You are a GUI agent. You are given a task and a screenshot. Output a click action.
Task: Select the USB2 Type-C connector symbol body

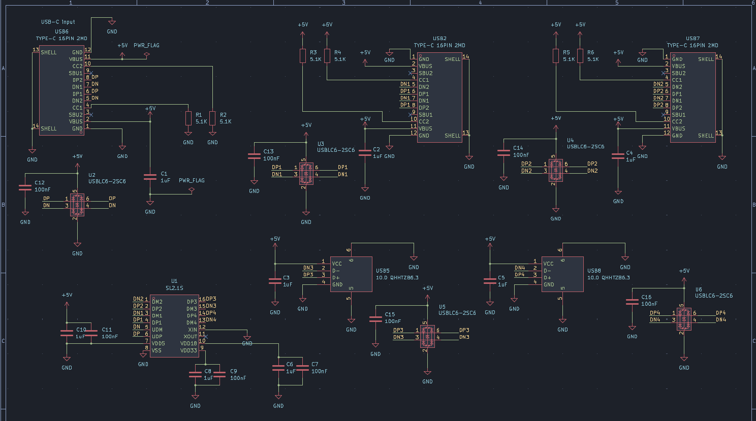[439, 98]
